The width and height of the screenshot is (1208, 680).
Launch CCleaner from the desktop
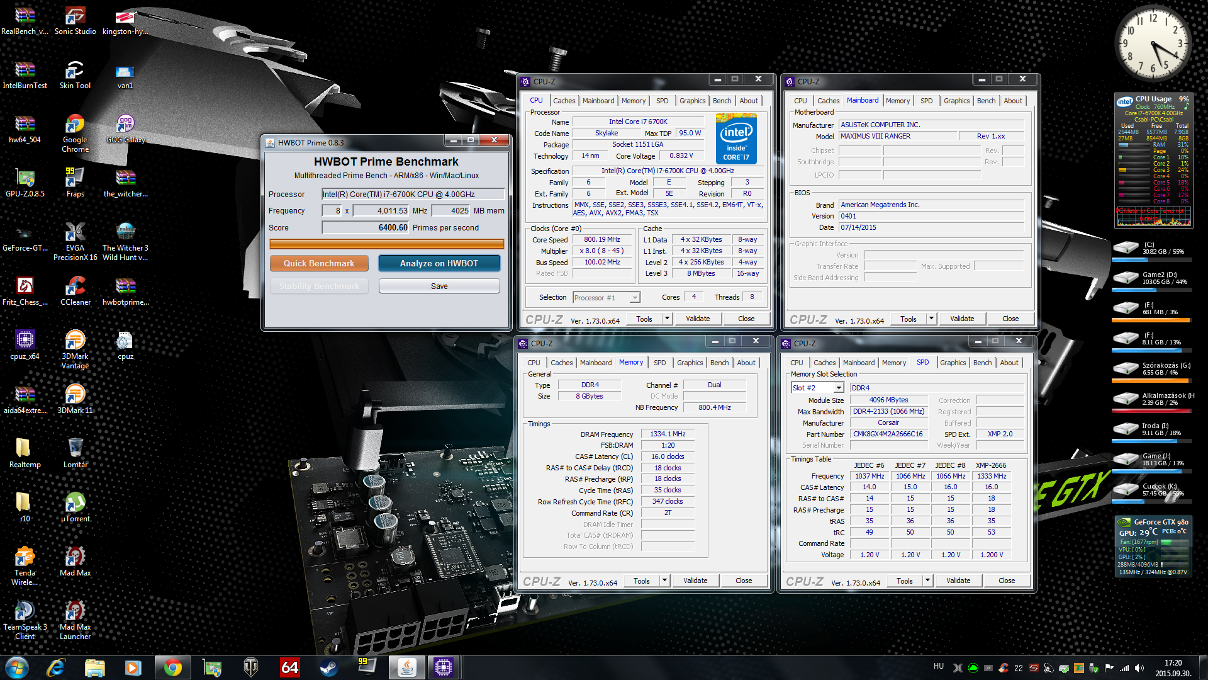coord(75,292)
